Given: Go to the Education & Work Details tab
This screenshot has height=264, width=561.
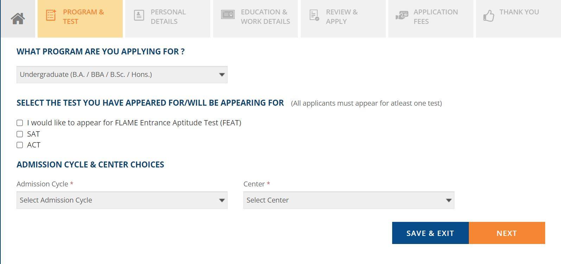Looking at the screenshot, I should pyautogui.click(x=265, y=17).
